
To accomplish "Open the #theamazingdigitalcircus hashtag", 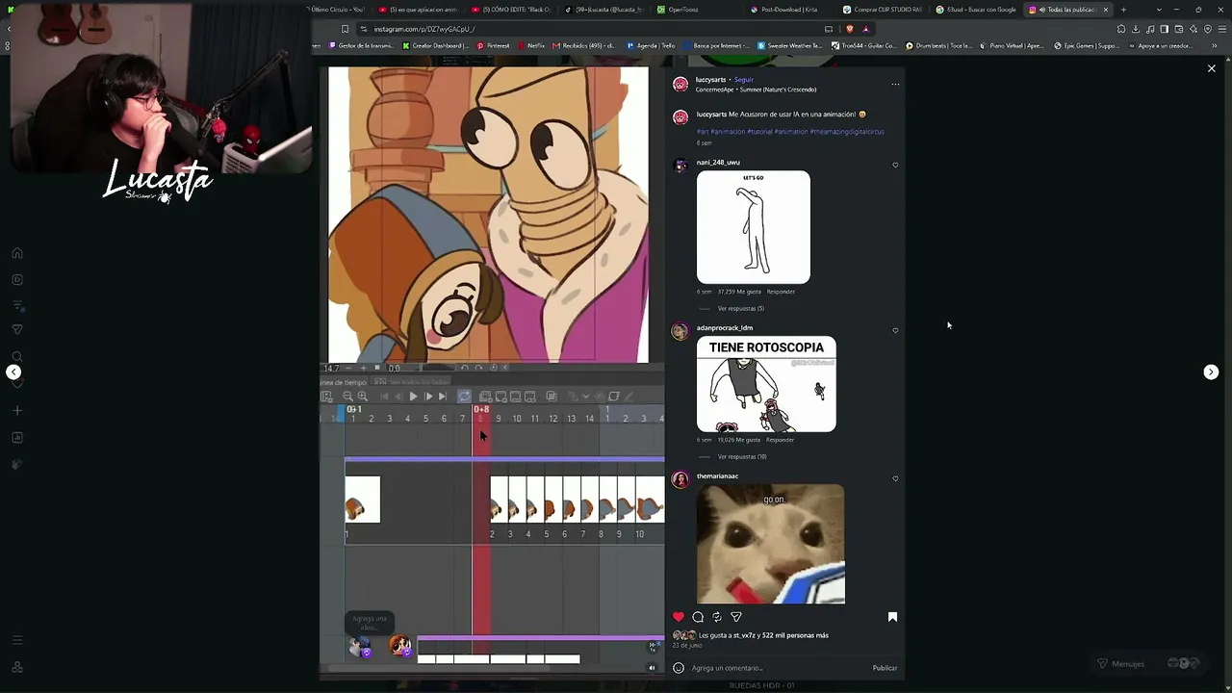I will click(x=847, y=132).
